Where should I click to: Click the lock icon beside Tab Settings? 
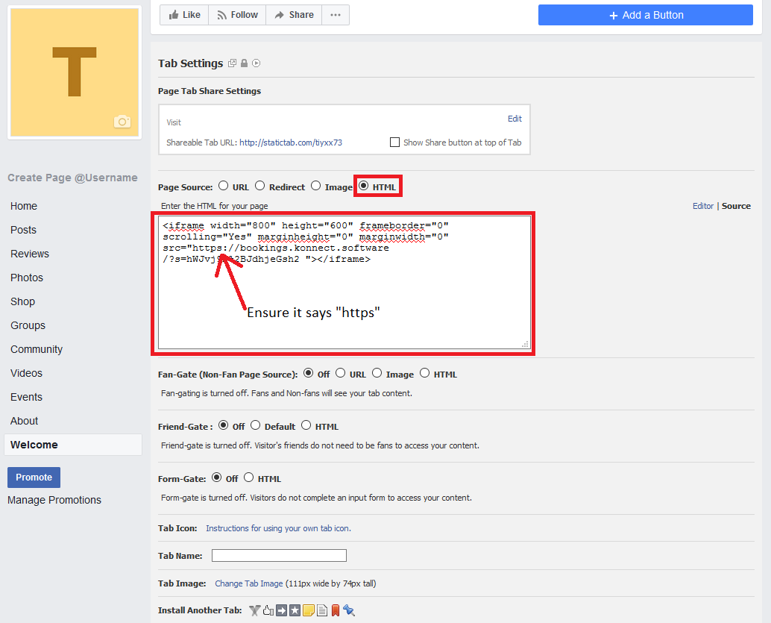[x=245, y=63]
